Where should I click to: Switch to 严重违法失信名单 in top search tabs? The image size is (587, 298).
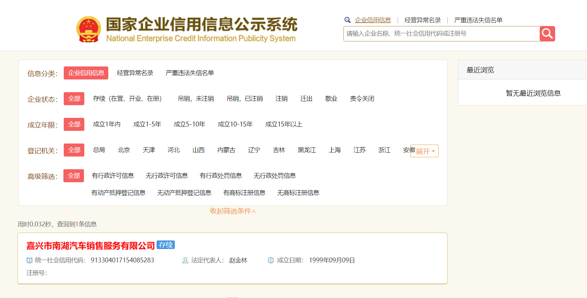coord(478,20)
